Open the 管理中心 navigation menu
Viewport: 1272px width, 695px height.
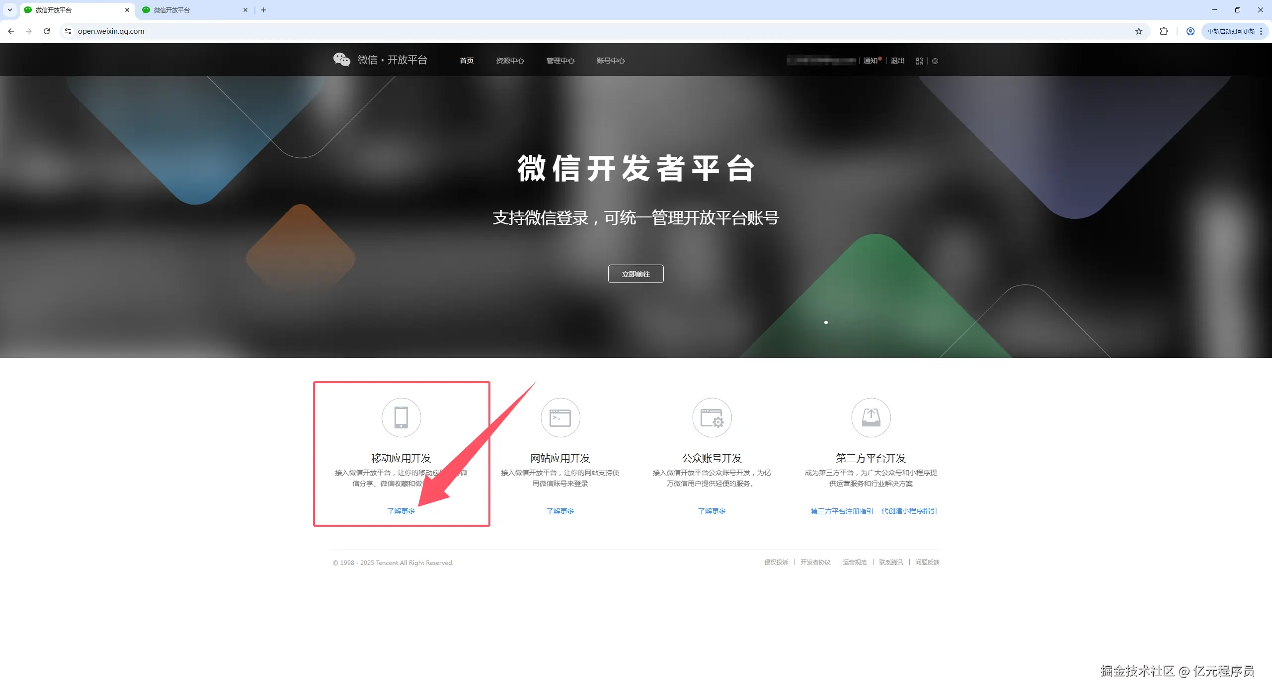[x=560, y=61]
